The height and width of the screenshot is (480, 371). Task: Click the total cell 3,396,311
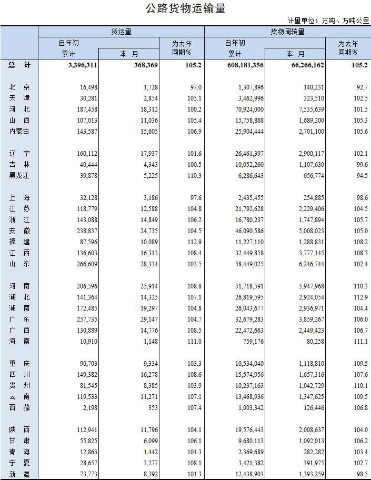(83, 65)
